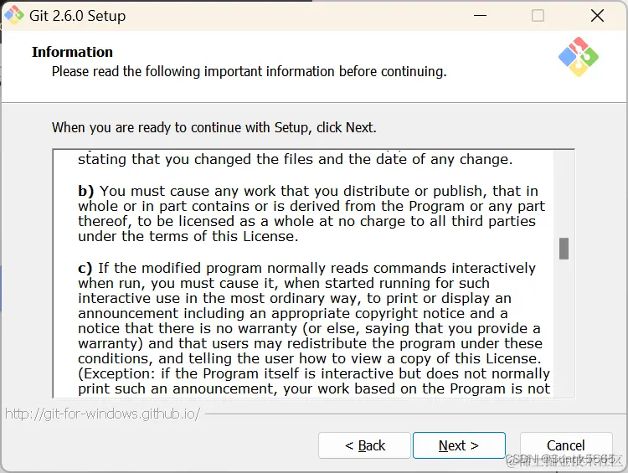The width and height of the screenshot is (628, 473).
Task: Click the 'stating that you changed the files' line
Action: pyautogui.click(x=296, y=159)
